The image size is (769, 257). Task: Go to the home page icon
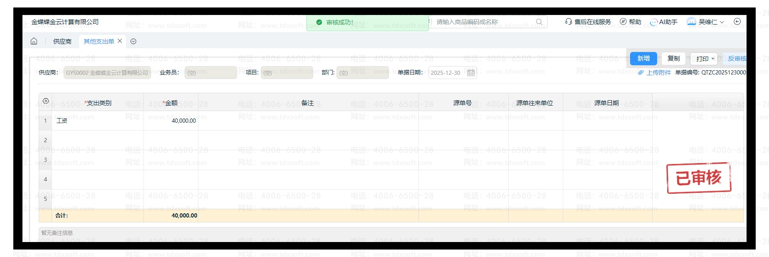point(34,41)
